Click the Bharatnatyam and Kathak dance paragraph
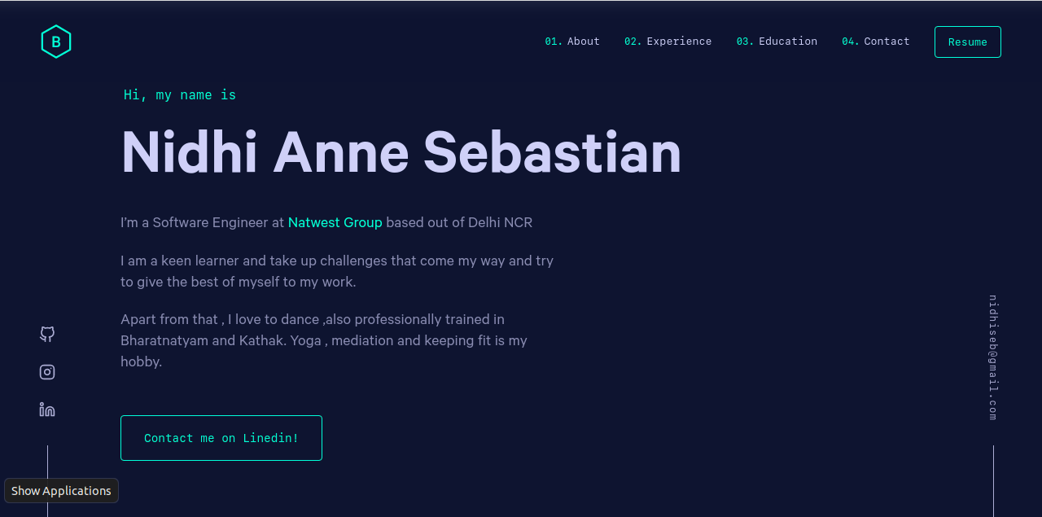Screen dimensions: 1042x517 coord(324,340)
